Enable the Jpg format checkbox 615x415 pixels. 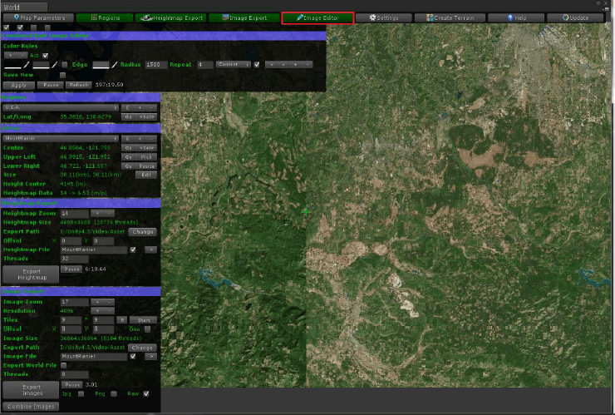(81, 394)
